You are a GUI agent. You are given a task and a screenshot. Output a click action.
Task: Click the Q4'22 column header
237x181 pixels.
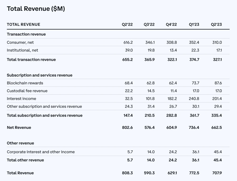coord(171,25)
